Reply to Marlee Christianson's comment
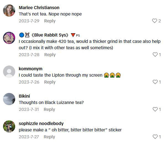The height and width of the screenshot is (143, 167). point(50,21)
